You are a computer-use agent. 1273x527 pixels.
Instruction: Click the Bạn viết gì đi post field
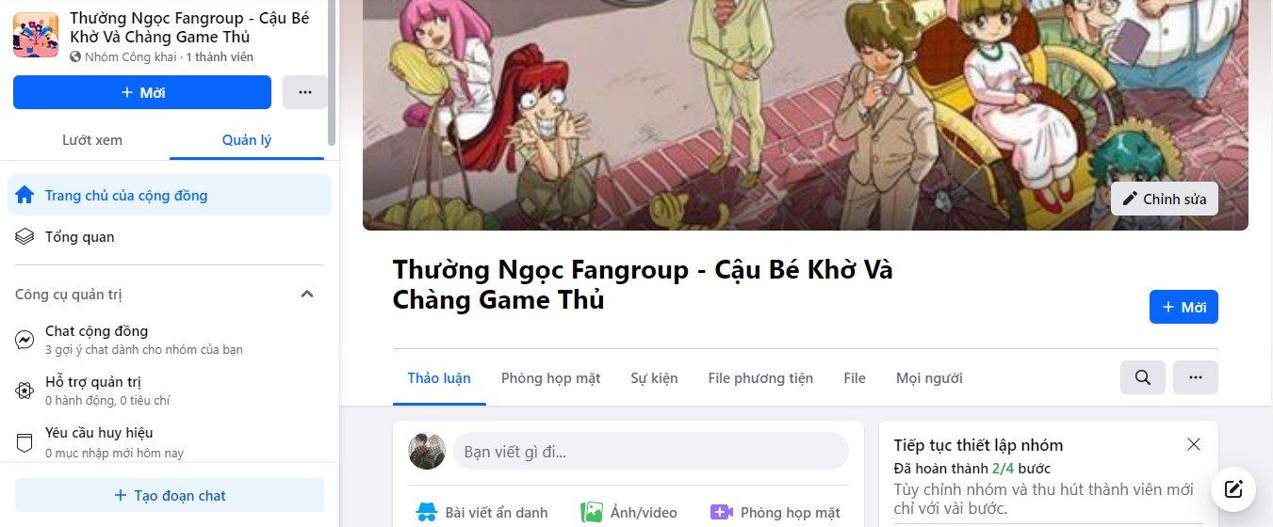(651, 452)
